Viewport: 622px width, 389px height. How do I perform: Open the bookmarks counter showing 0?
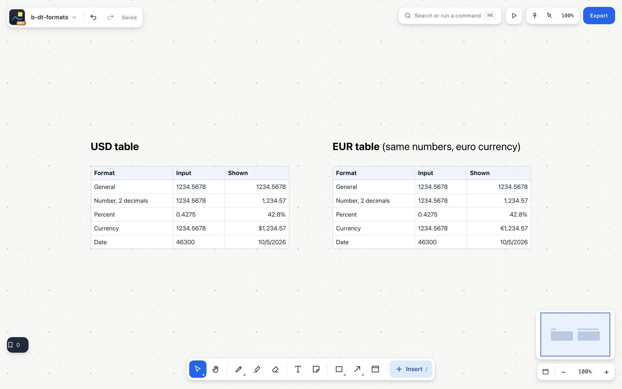(x=18, y=345)
